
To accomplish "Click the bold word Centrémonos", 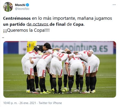I will point(17,18).
